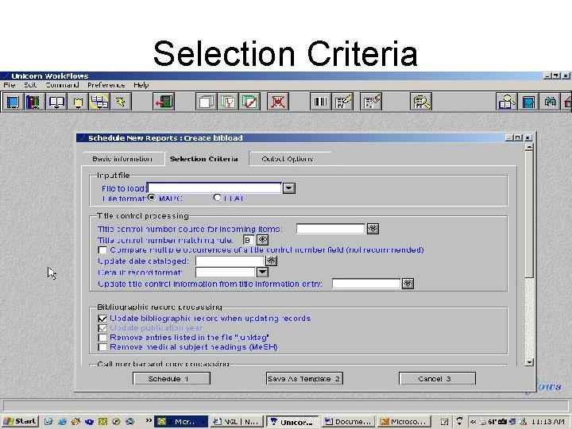The image size is (572, 429).
Task: Click the blue monitor toolbar icon
Action: [x=14, y=102]
